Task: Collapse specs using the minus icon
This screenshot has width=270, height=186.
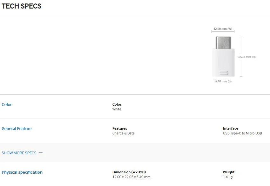Action: [41, 153]
